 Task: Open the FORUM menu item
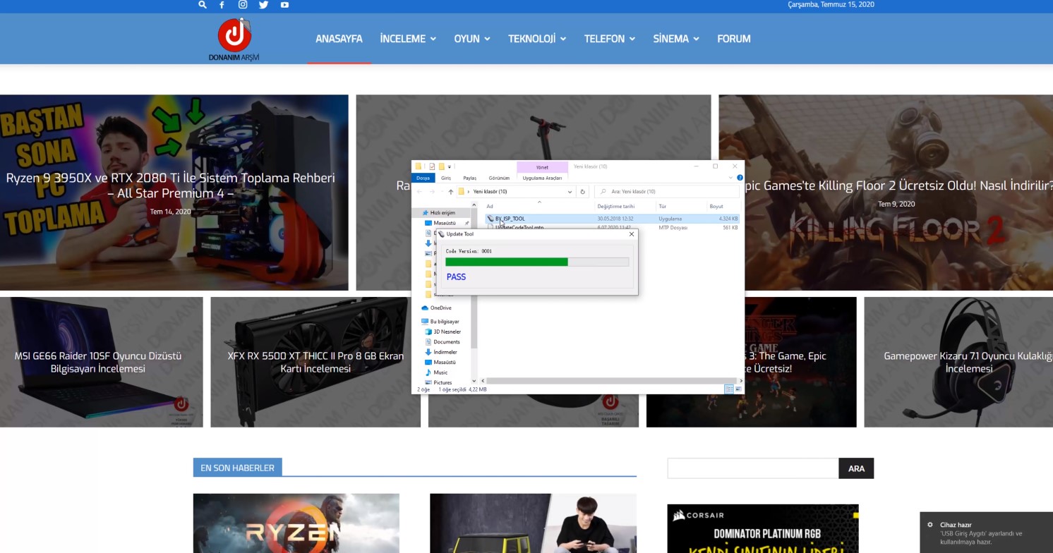733,39
